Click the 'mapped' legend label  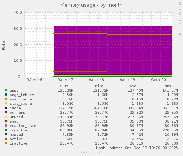click(x=16, y=135)
